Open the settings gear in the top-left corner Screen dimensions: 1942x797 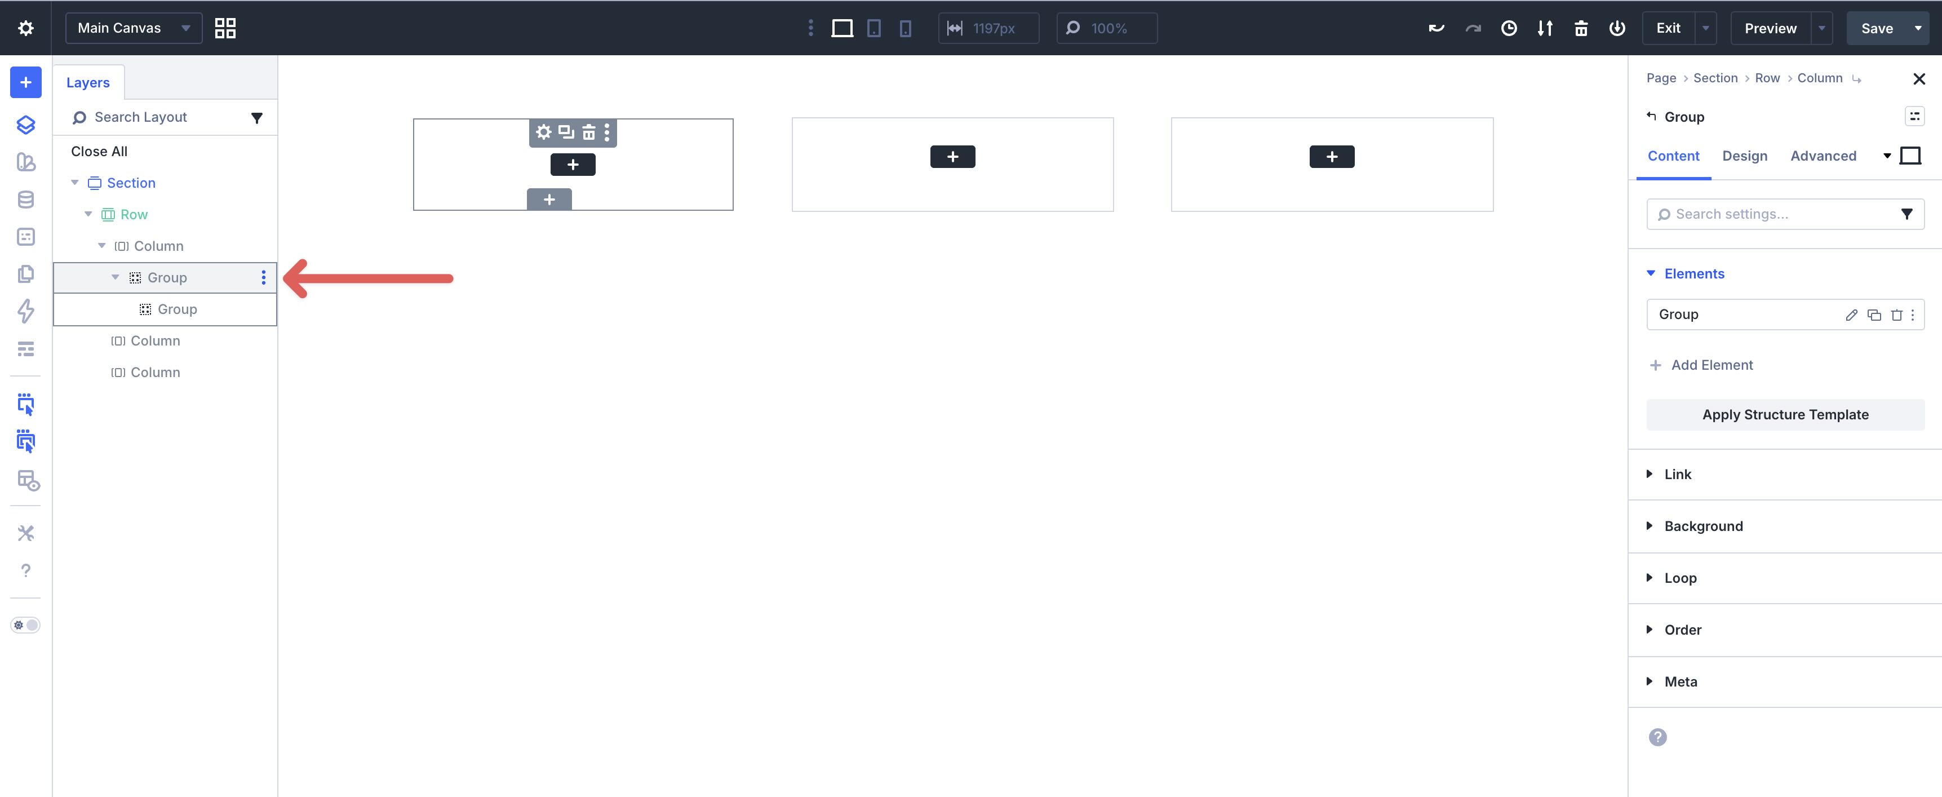[x=25, y=27]
